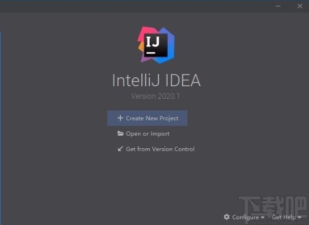
Task: Click the plus icon beside Create New Project
Action: click(x=120, y=118)
